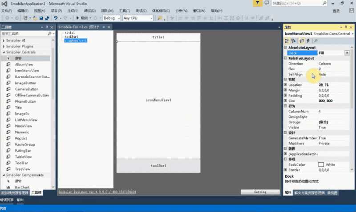Click the search magnifier in toolbox search box

[49, 34]
